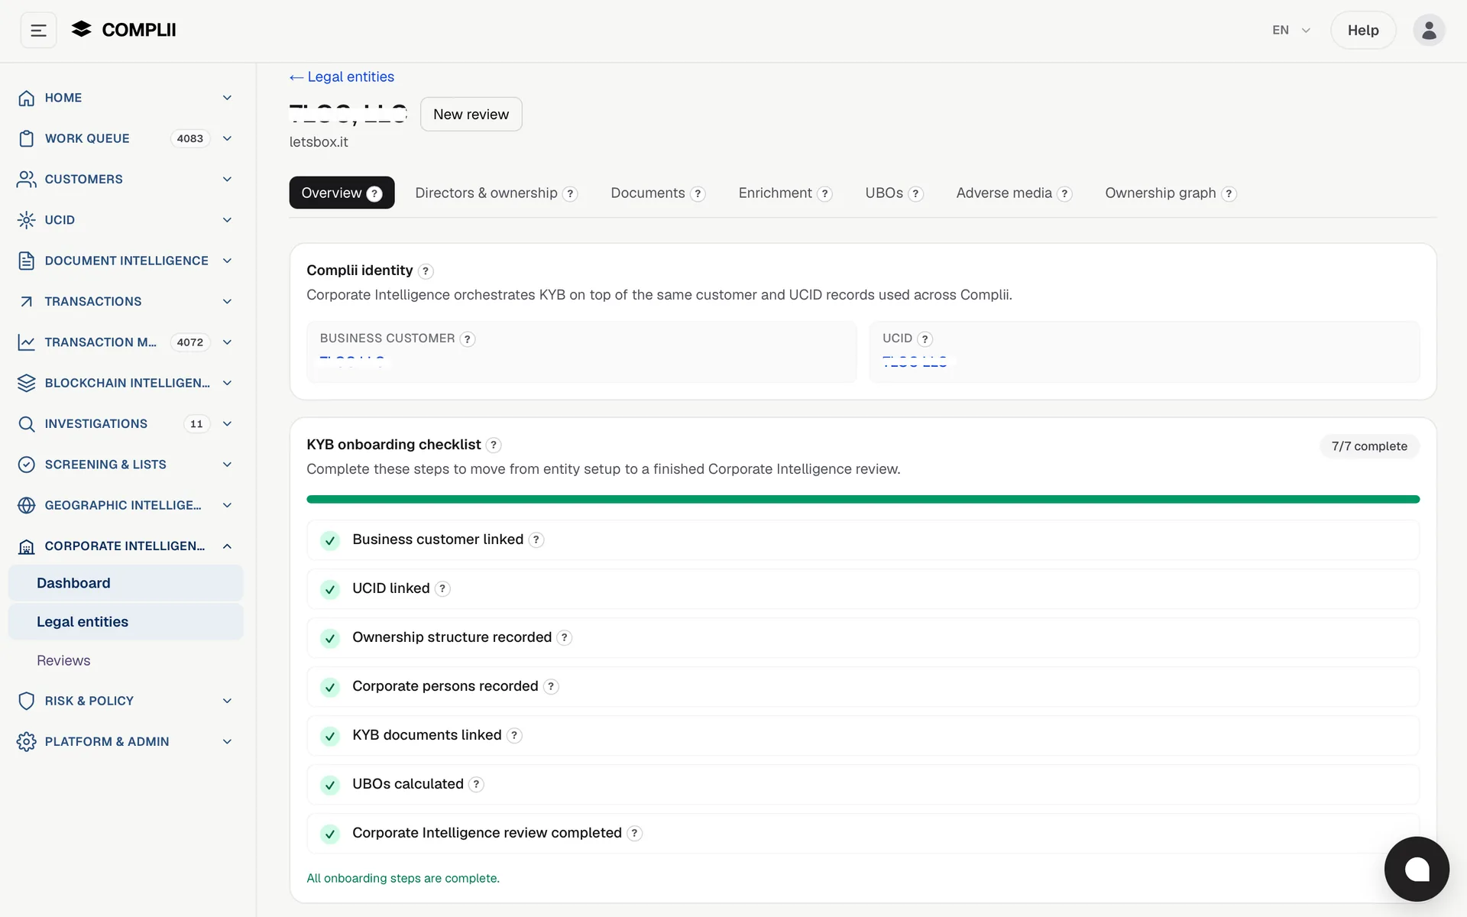Image resolution: width=1467 pixels, height=917 pixels.
Task: Click the New review button
Action: 471,114
